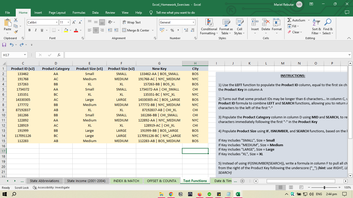Open Find & Select menu

pos(328,27)
